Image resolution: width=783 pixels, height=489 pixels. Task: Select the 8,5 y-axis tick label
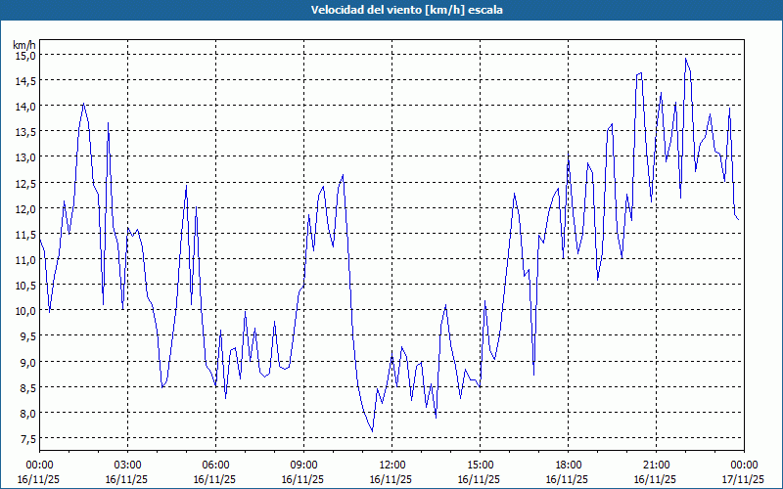tap(24, 387)
